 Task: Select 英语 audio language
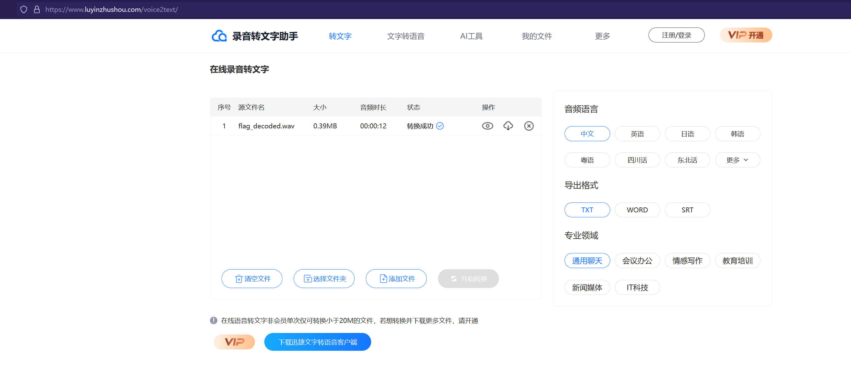(x=637, y=134)
